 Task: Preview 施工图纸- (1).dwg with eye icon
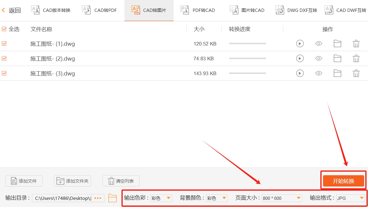pos(319,44)
